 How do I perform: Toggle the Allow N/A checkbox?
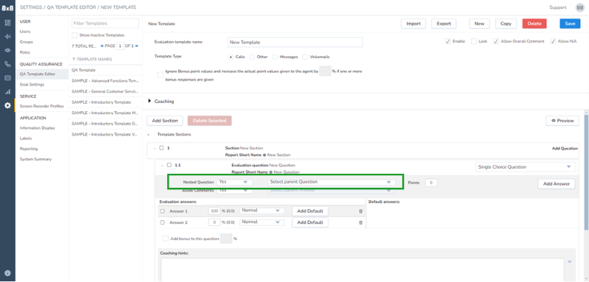click(553, 41)
